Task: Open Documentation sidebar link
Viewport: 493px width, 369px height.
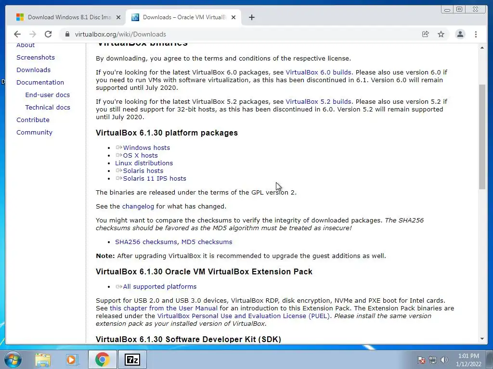Action: pyautogui.click(x=40, y=83)
